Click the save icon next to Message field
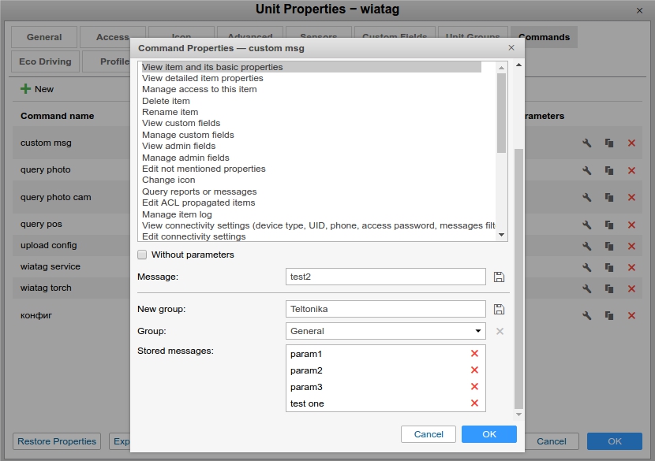 [499, 277]
